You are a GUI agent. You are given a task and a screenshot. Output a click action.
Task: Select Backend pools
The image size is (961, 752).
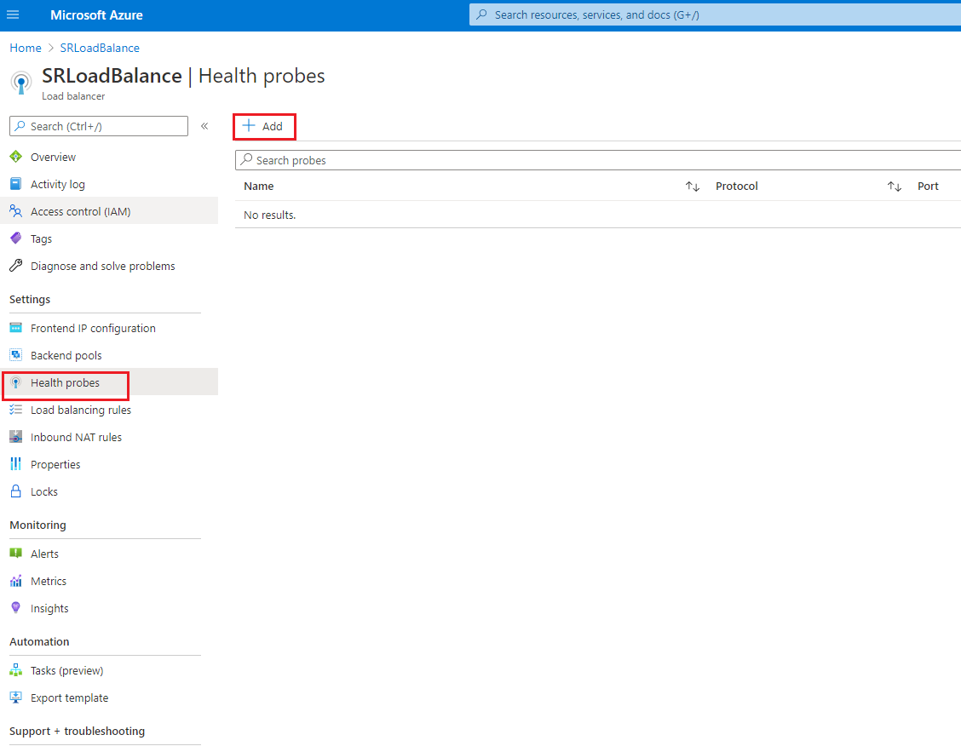68,355
